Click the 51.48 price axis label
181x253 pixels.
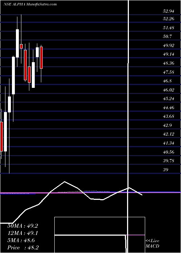(x=169, y=27)
